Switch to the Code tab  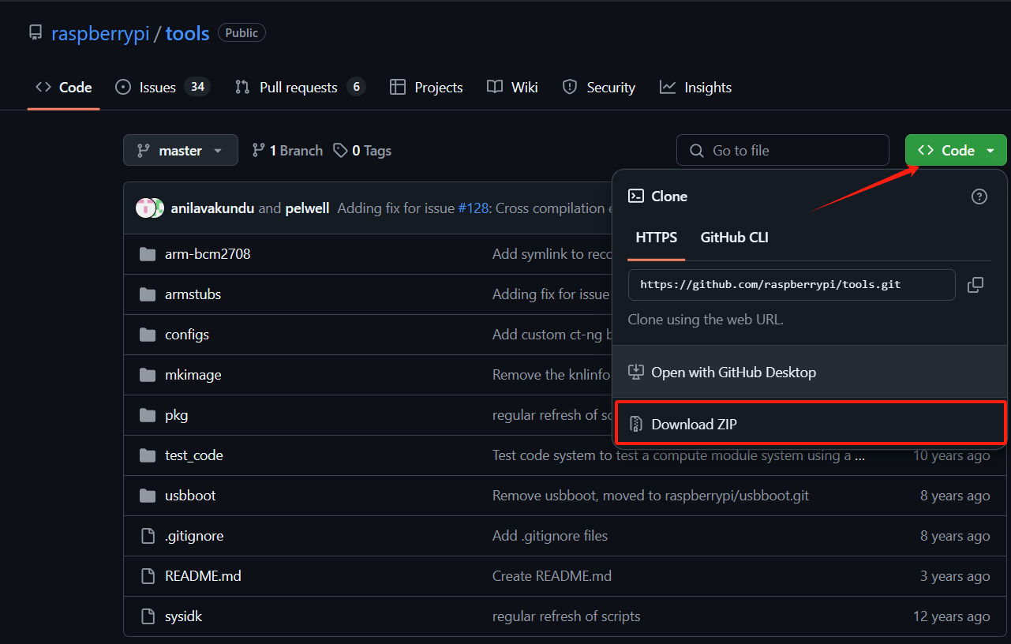64,88
